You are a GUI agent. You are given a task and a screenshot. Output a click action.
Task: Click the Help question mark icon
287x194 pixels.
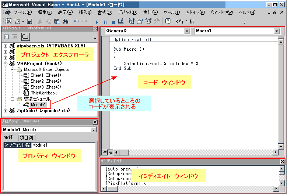pyautogui.click(x=168, y=22)
